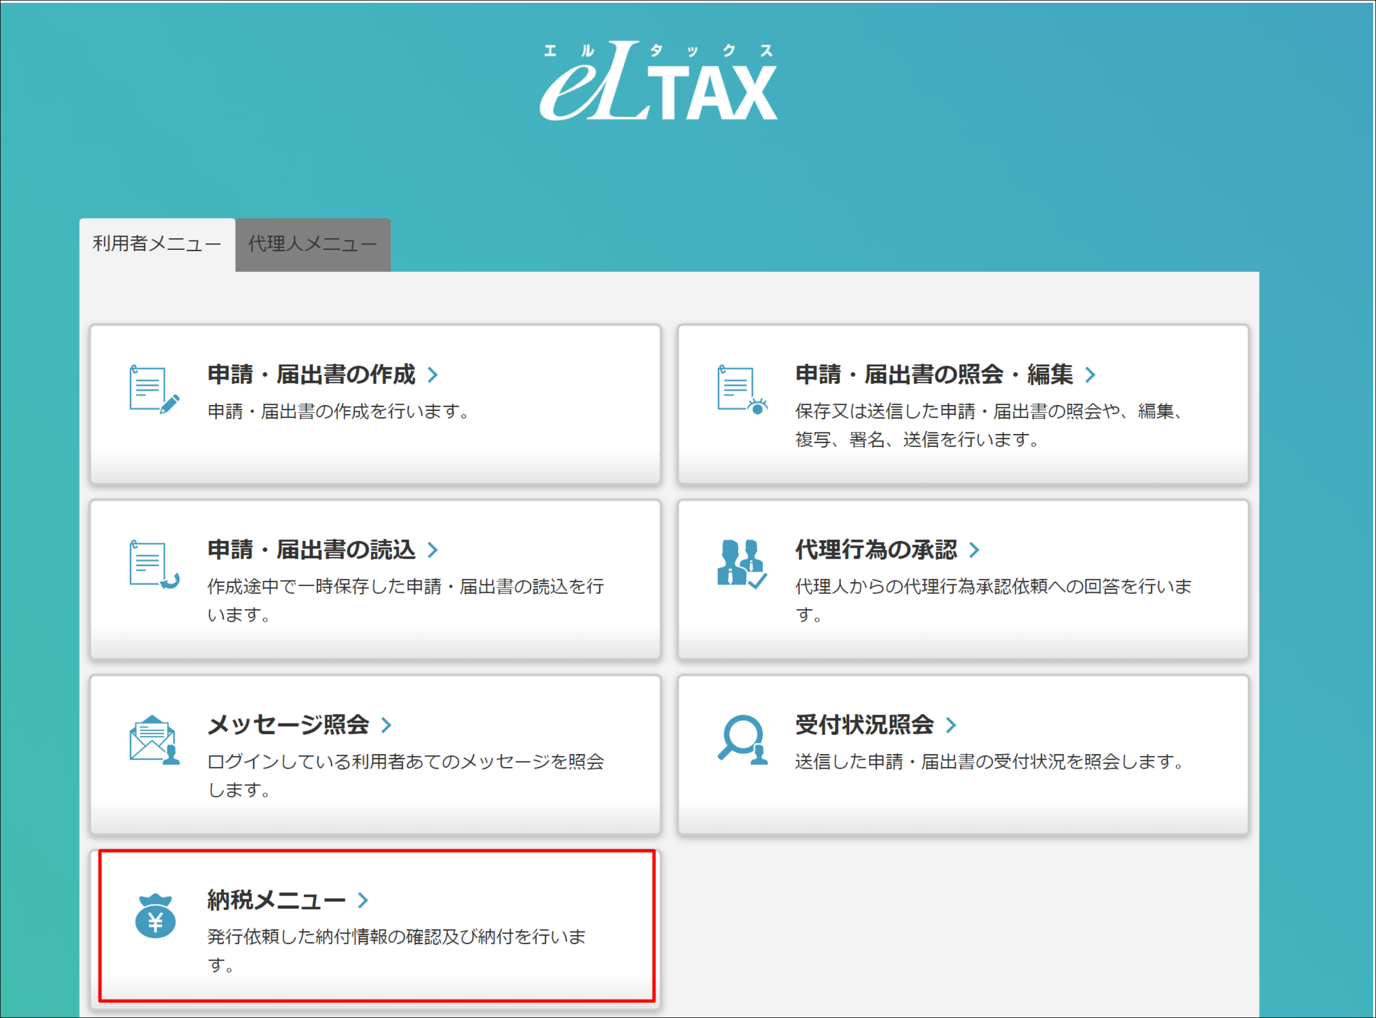Open the 申請・届出書の照会・編集 heading link

click(934, 375)
